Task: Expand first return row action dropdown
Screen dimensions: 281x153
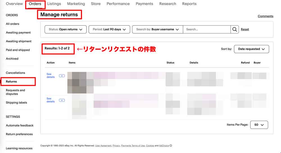Action: pyautogui.click(x=62, y=76)
